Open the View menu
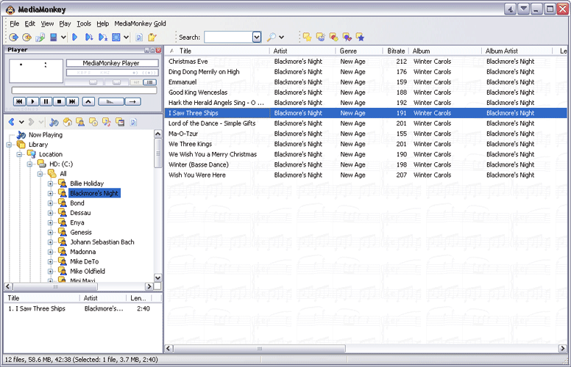The width and height of the screenshot is (571, 367). 47,23
